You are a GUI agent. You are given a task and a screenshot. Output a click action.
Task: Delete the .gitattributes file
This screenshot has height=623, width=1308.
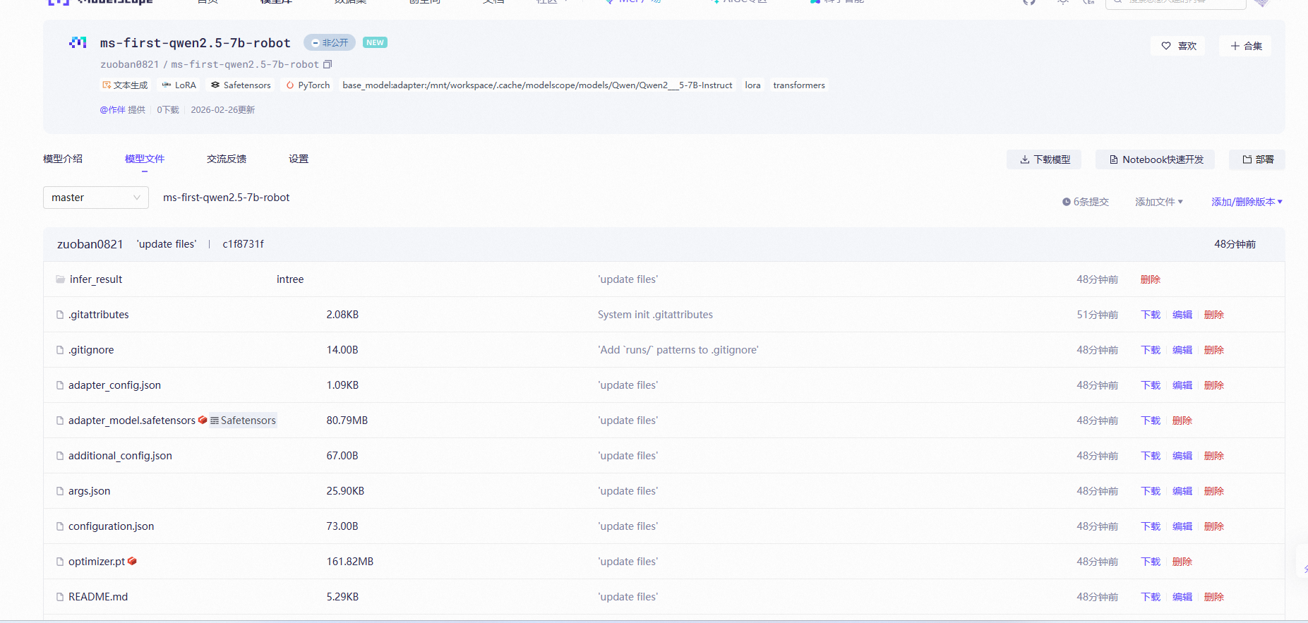[1214, 315]
